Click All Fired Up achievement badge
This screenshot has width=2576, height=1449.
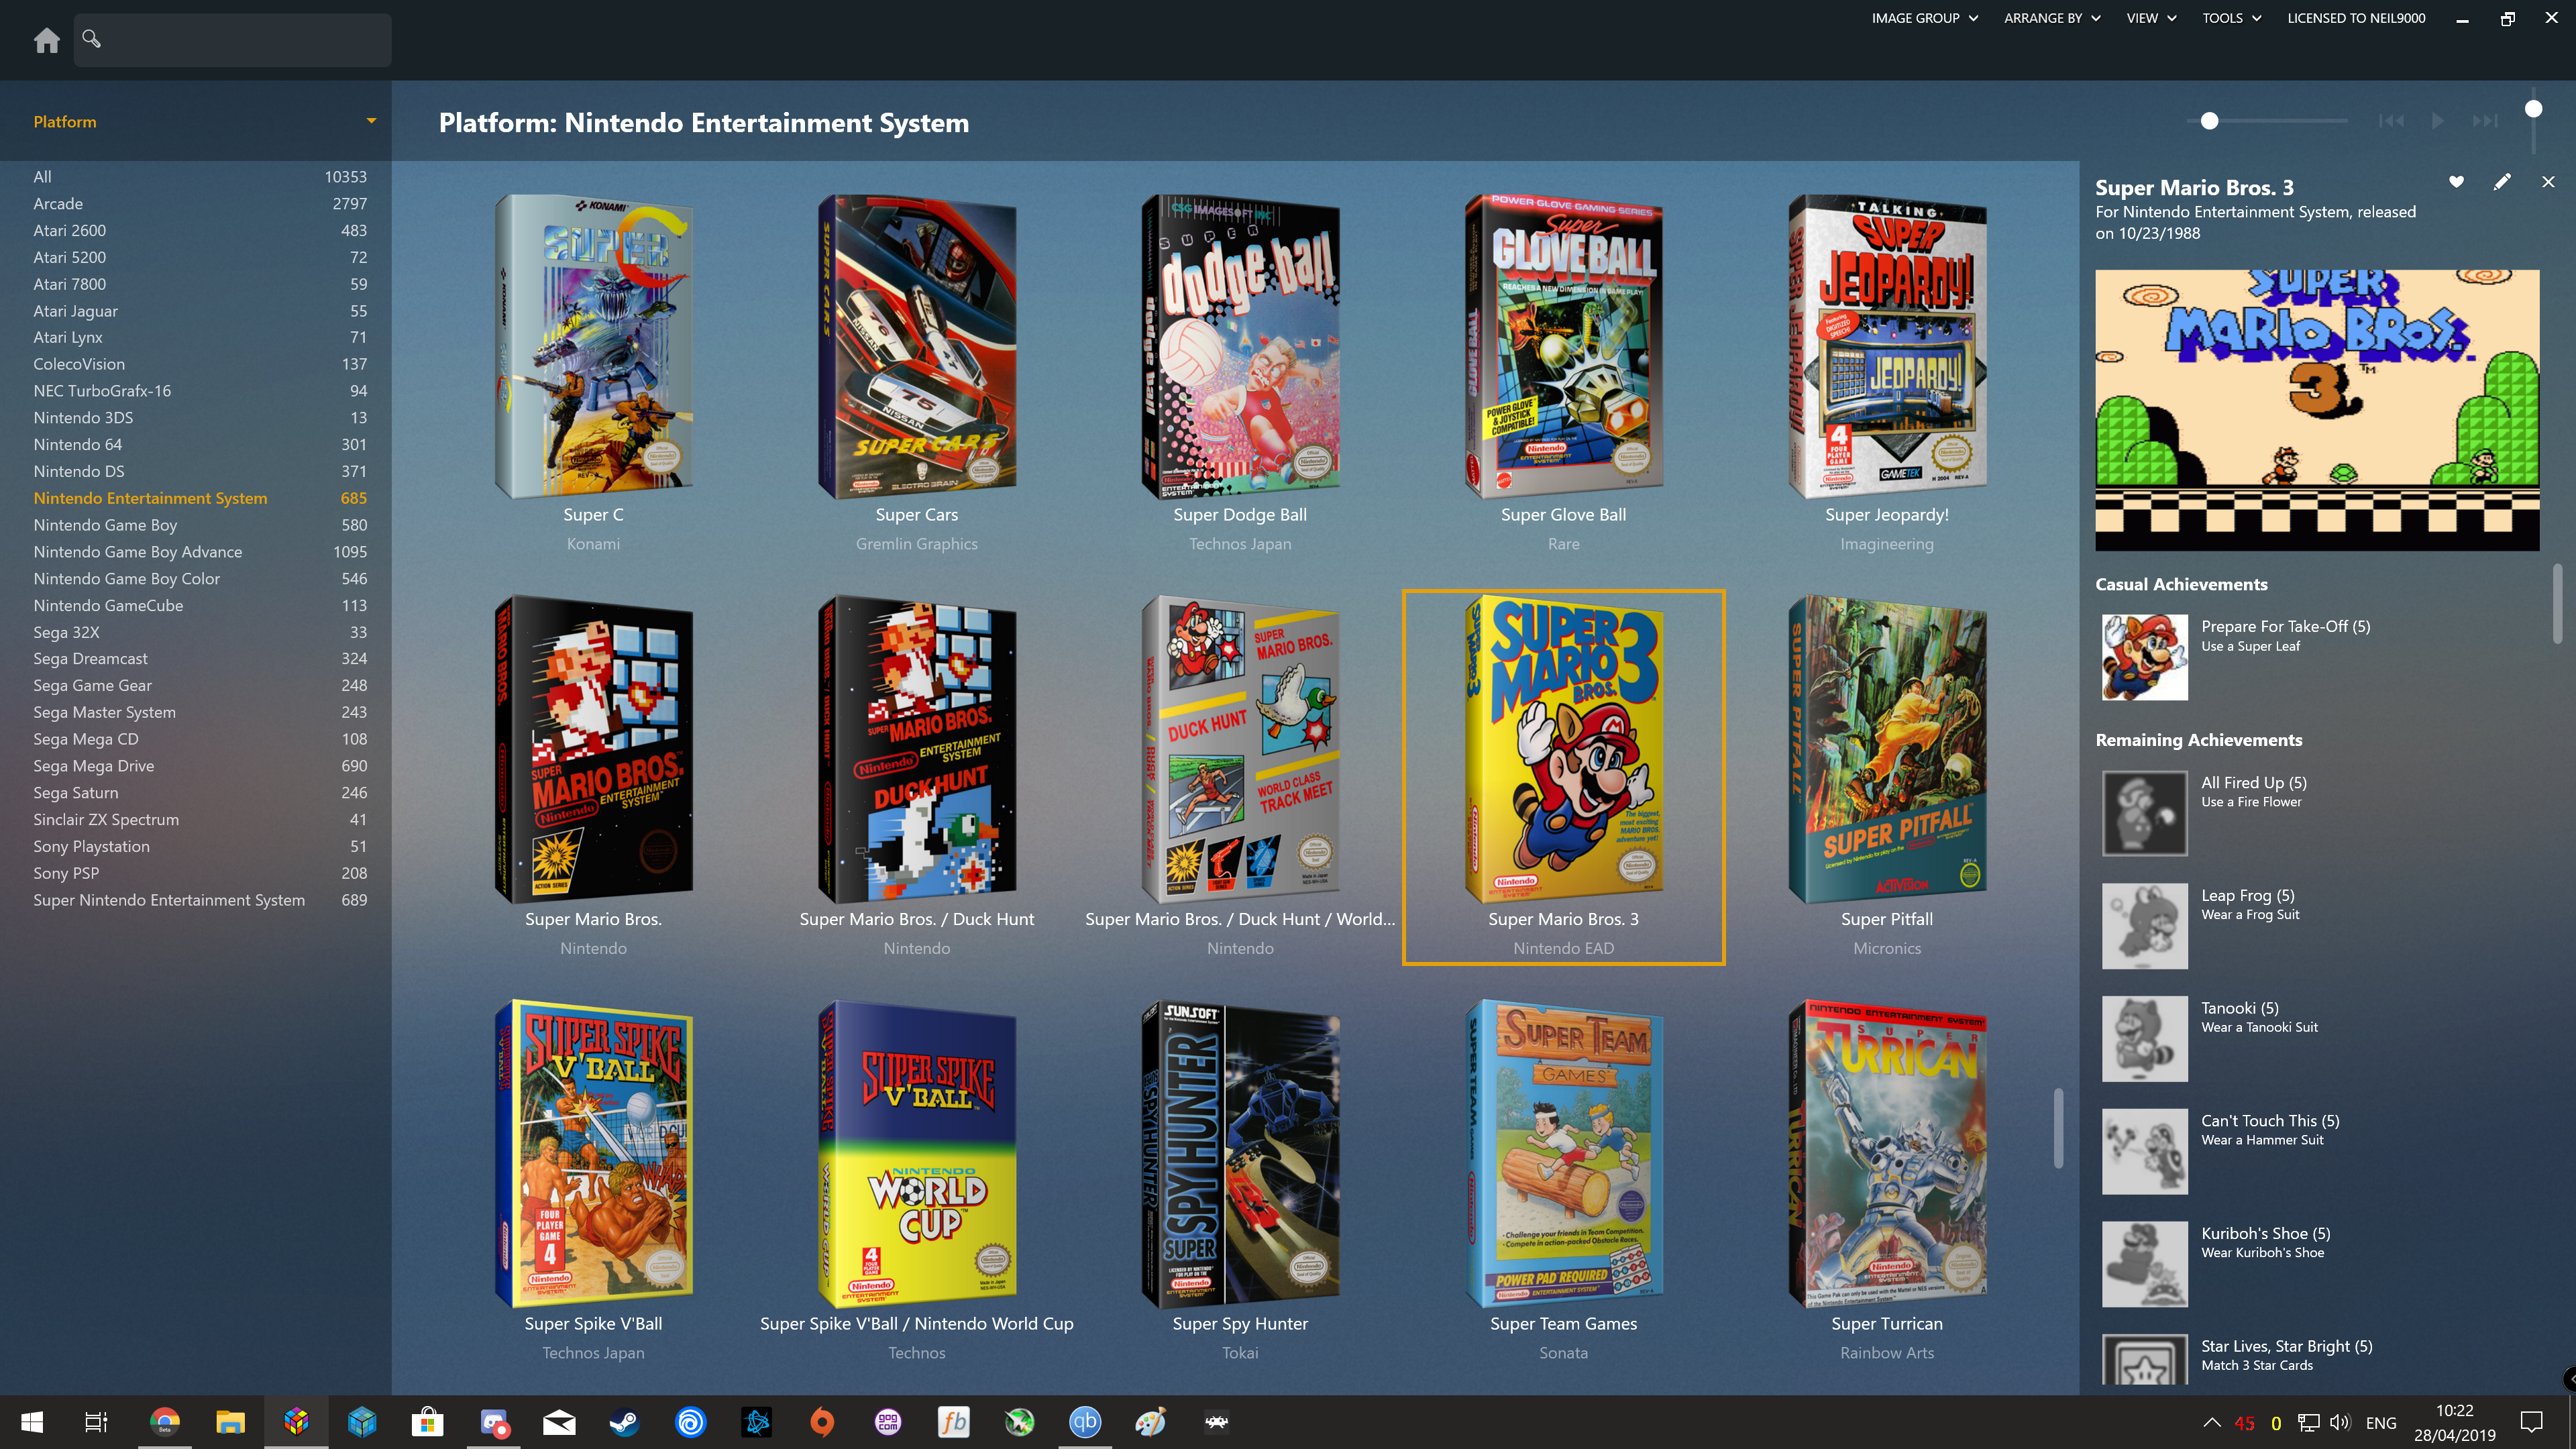coord(2145,813)
